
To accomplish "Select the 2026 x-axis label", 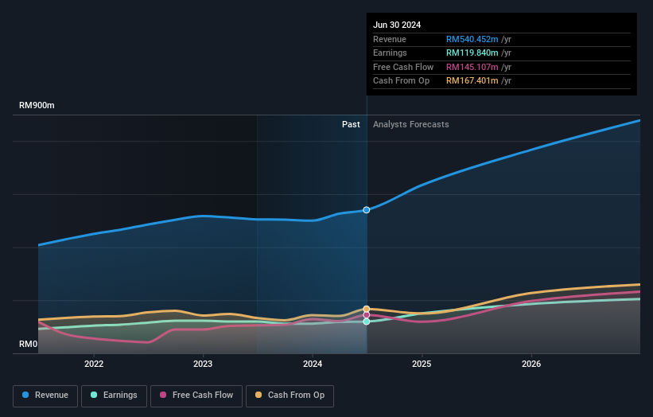I will coord(531,364).
